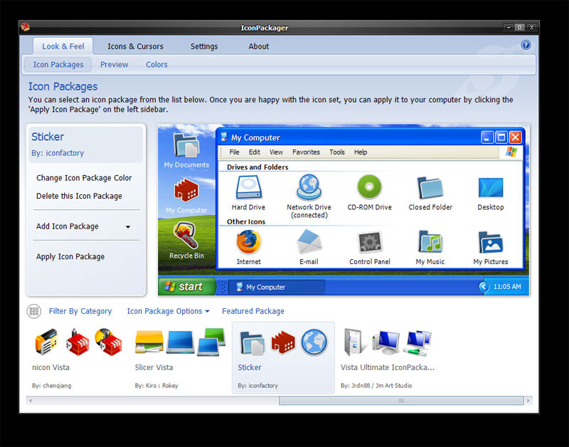
Task: Click Delete this Icon Package
Action: point(79,196)
